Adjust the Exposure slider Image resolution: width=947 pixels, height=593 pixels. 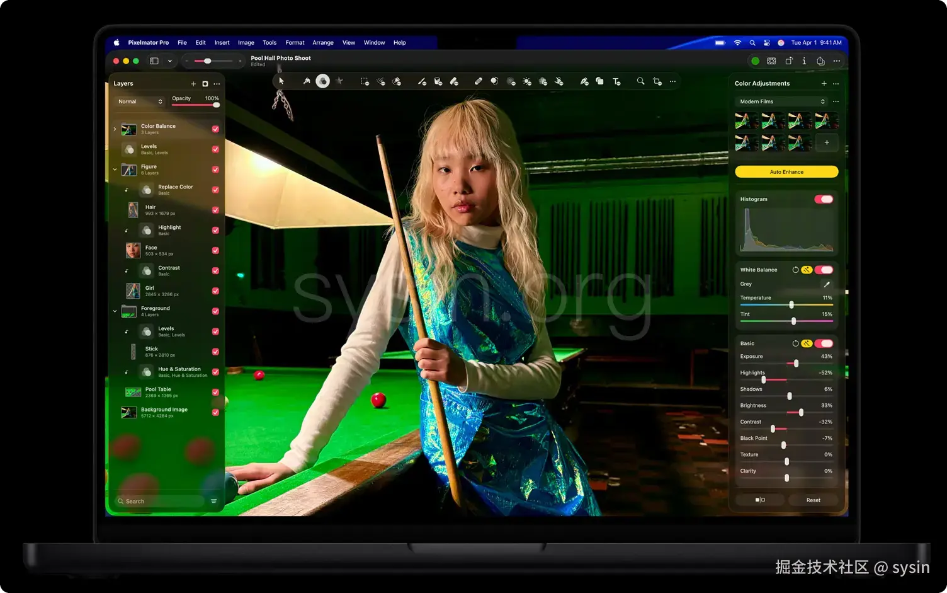tap(795, 364)
